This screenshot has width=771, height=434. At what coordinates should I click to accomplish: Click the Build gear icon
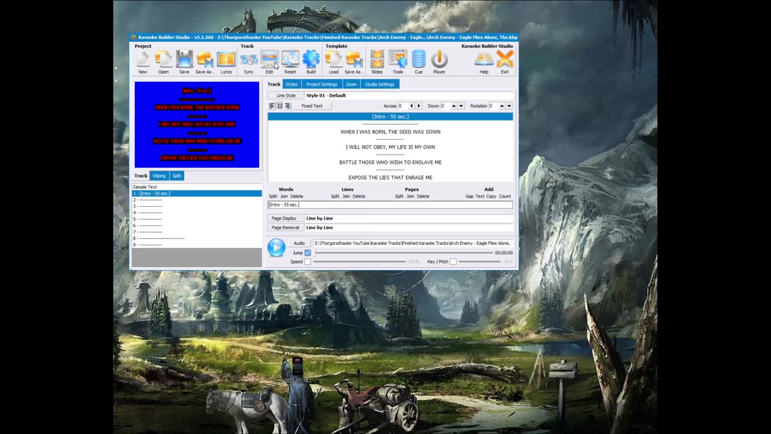tap(311, 59)
